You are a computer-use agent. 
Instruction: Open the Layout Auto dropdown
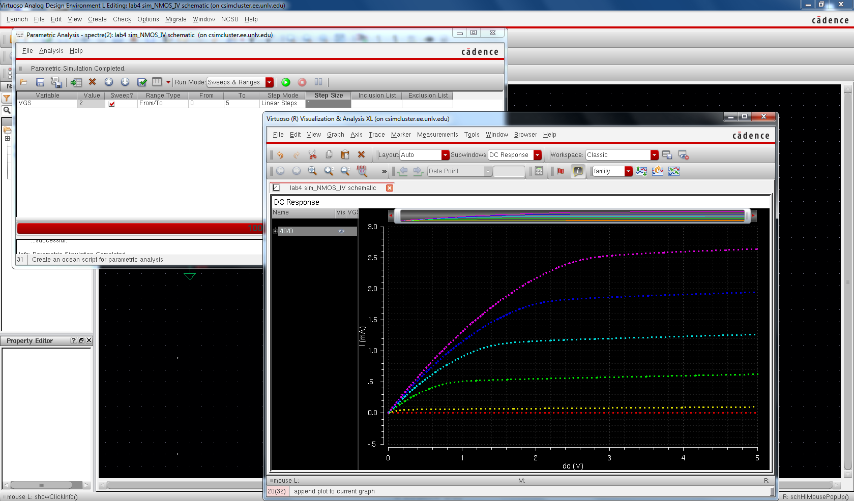[445, 155]
